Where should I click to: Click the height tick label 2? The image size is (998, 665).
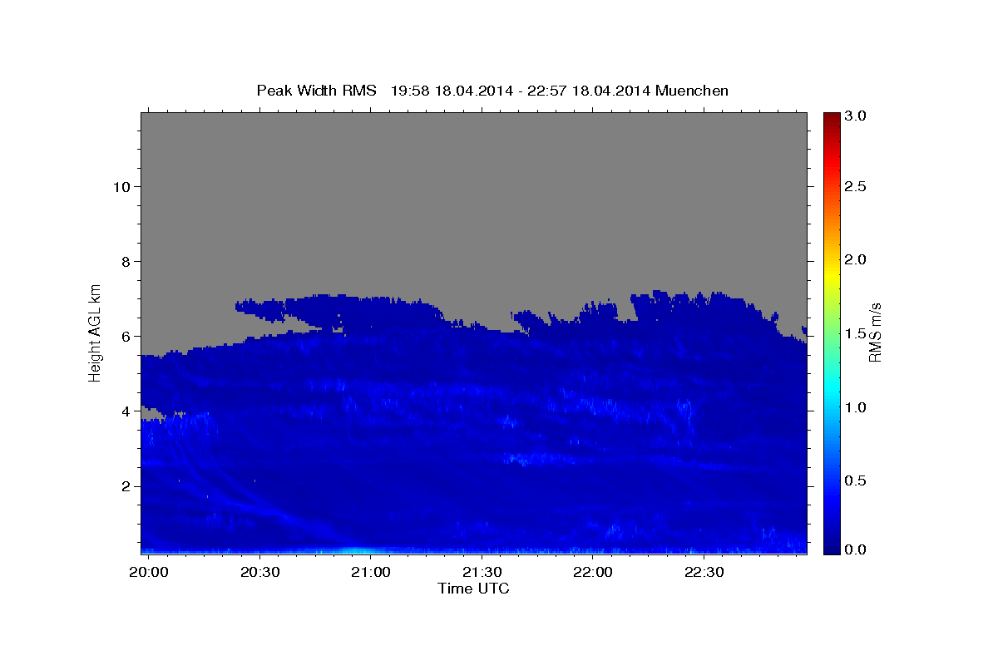tap(126, 485)
